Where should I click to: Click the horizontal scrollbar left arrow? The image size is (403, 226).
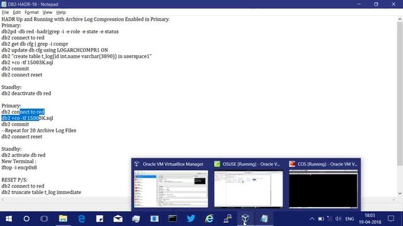point(3,200)
